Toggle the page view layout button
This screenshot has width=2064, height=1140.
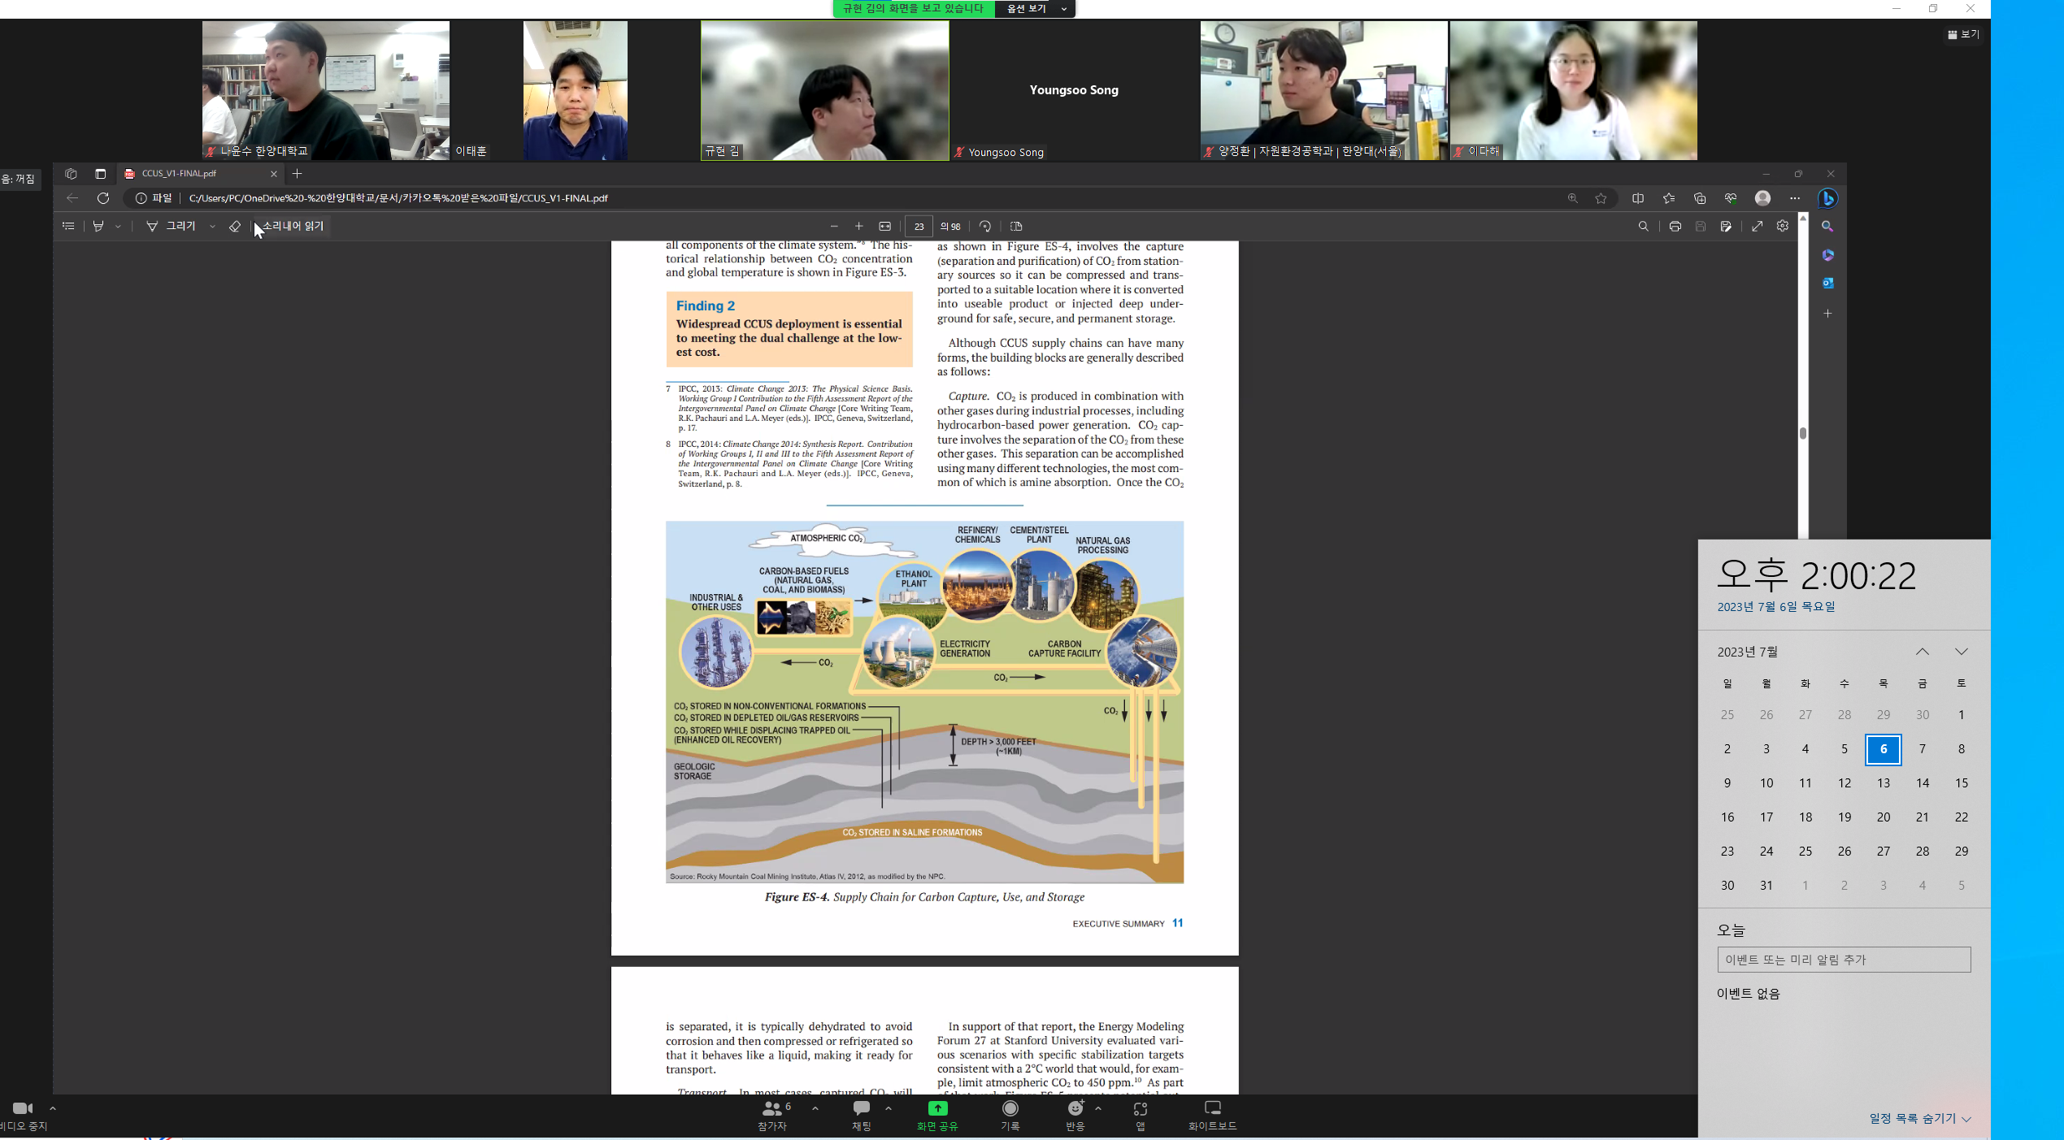tap(1016, 226)
